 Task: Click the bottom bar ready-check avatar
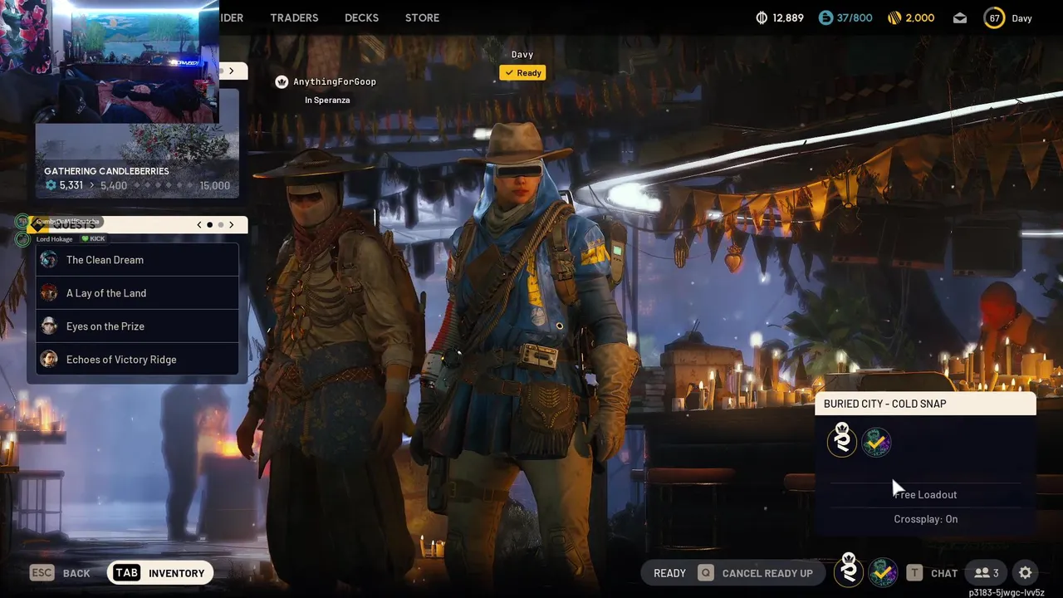point(883,572)
